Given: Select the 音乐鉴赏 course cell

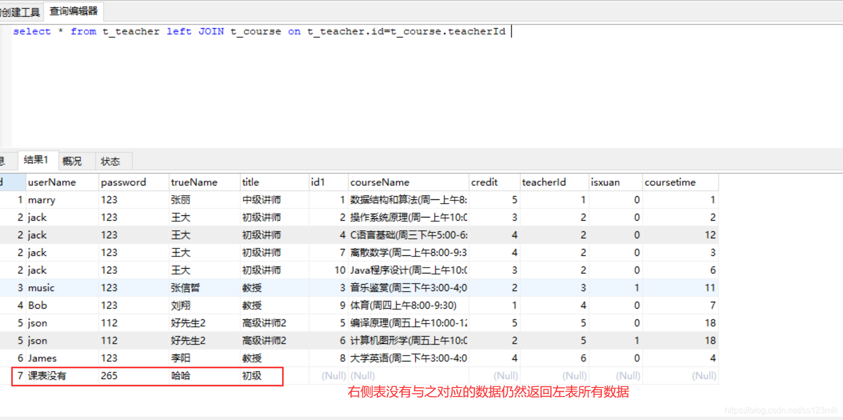Looking at the screenshot, I should pos(408,288).
